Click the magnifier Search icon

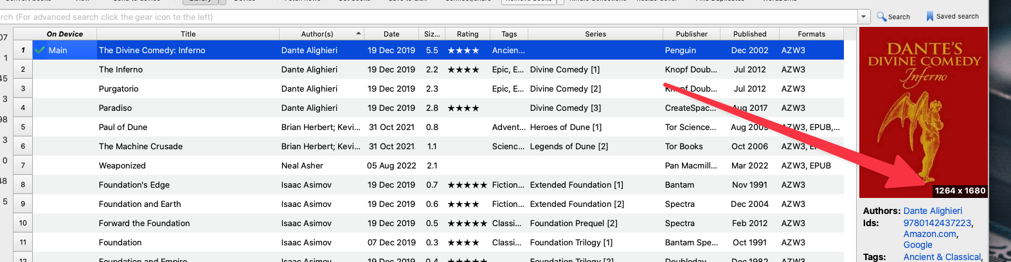(x=881, y=17)
